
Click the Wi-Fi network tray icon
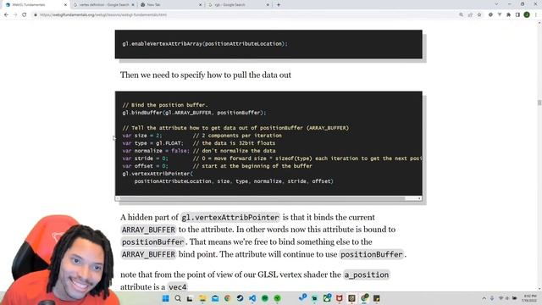tap(501, 298)
